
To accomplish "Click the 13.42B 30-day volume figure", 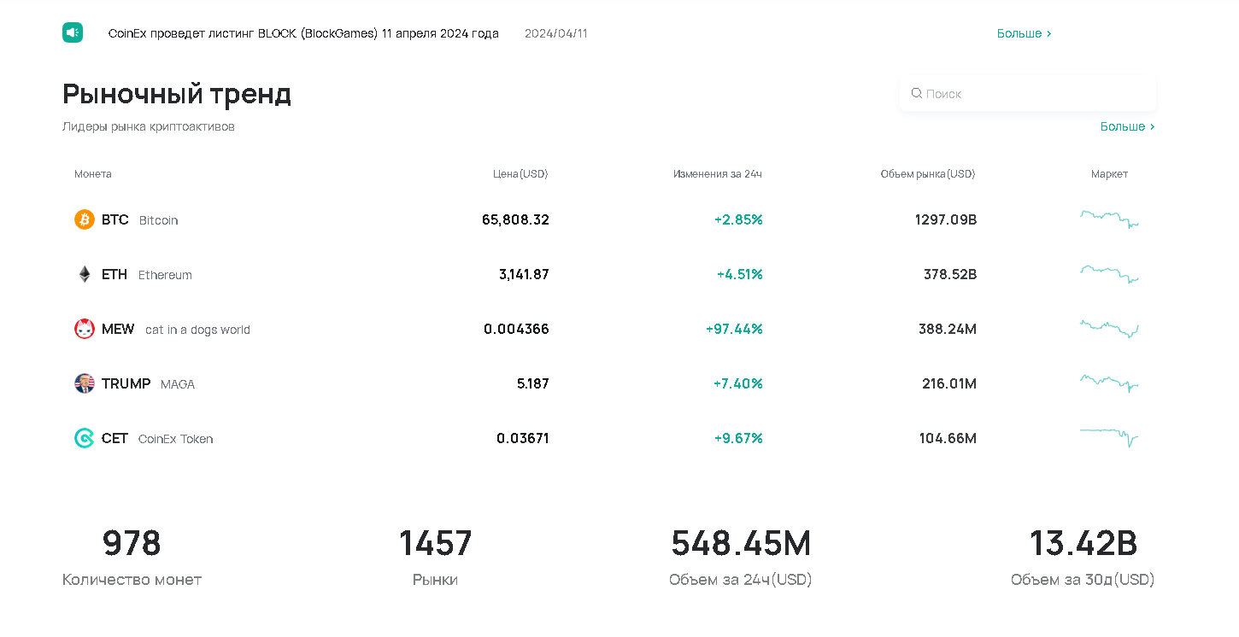I will coord(1083,543).
